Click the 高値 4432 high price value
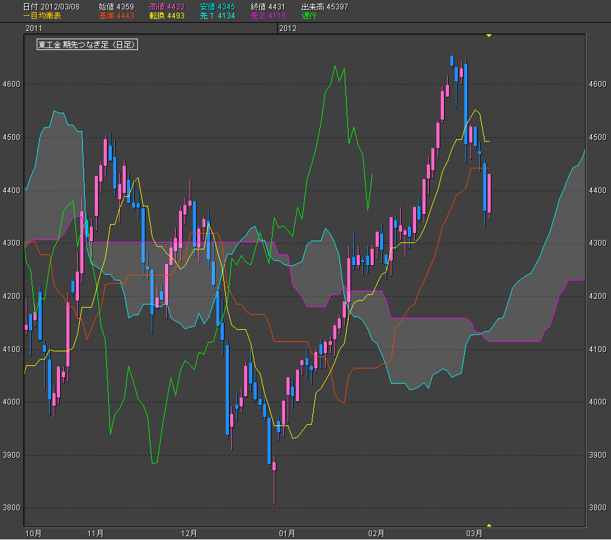The height and width of the screenshot is (540, 611). (x=167, y=7)
